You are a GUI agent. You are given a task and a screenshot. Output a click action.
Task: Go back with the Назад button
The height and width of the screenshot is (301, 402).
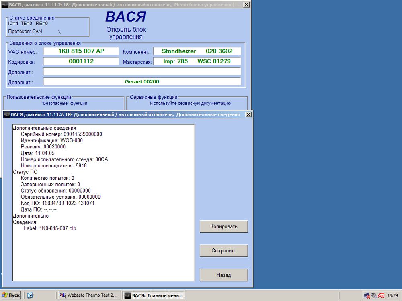point(224,275)
